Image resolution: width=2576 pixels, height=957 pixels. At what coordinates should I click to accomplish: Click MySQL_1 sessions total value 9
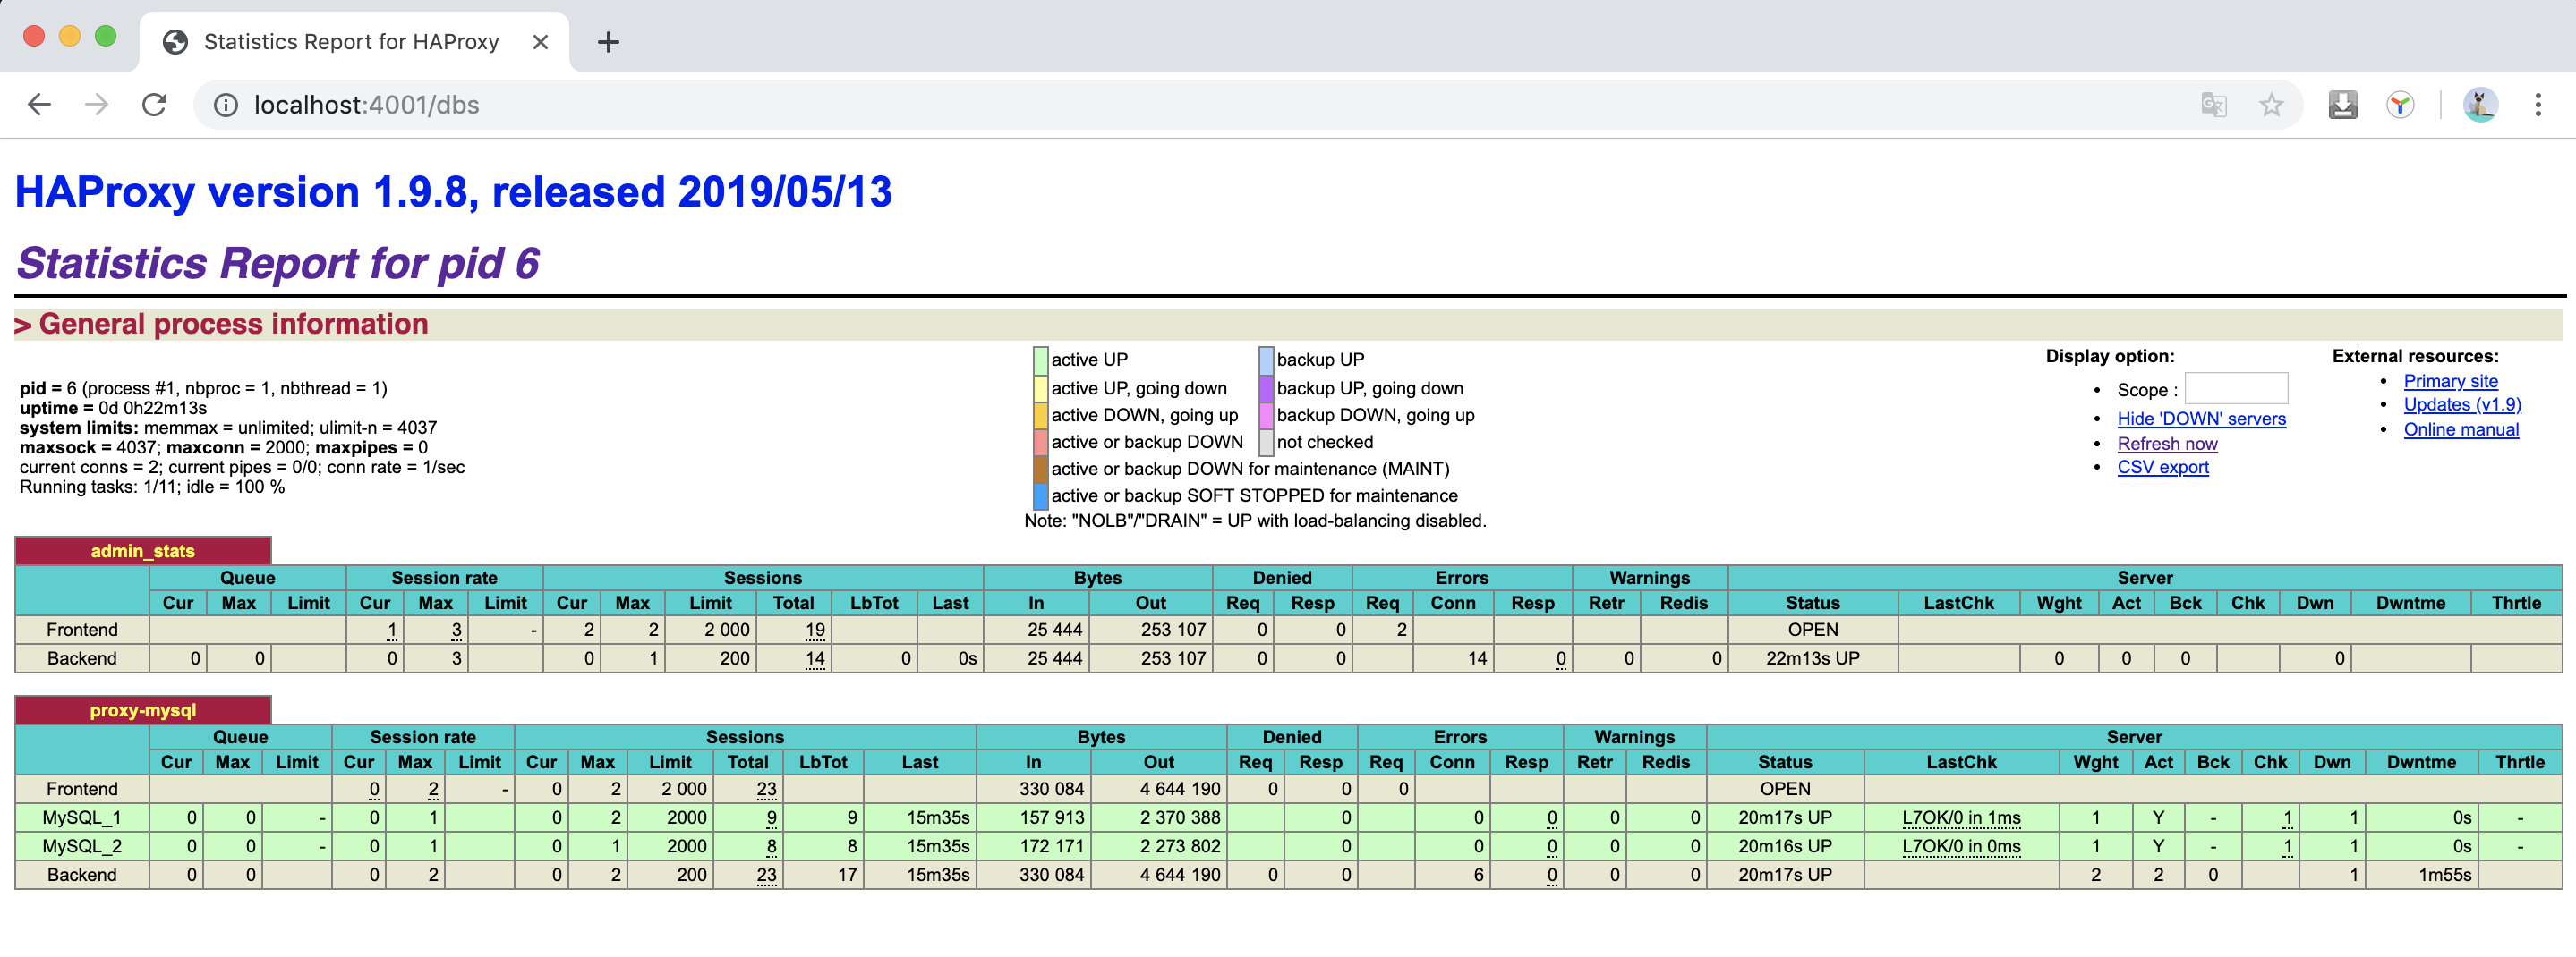tap(771, 817)
